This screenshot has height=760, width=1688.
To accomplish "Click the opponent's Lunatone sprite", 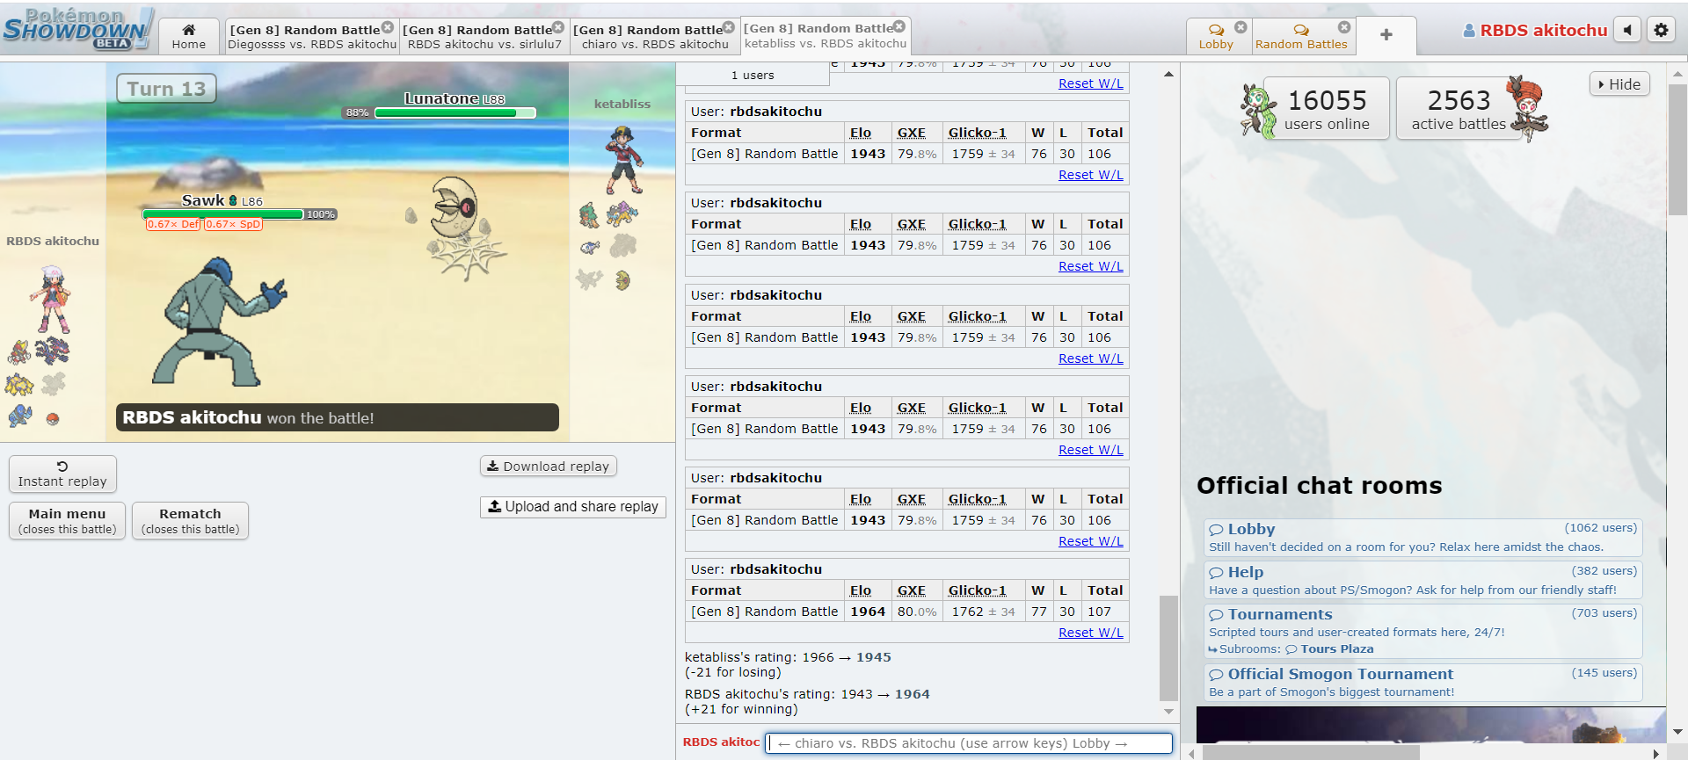I will 455,209.
